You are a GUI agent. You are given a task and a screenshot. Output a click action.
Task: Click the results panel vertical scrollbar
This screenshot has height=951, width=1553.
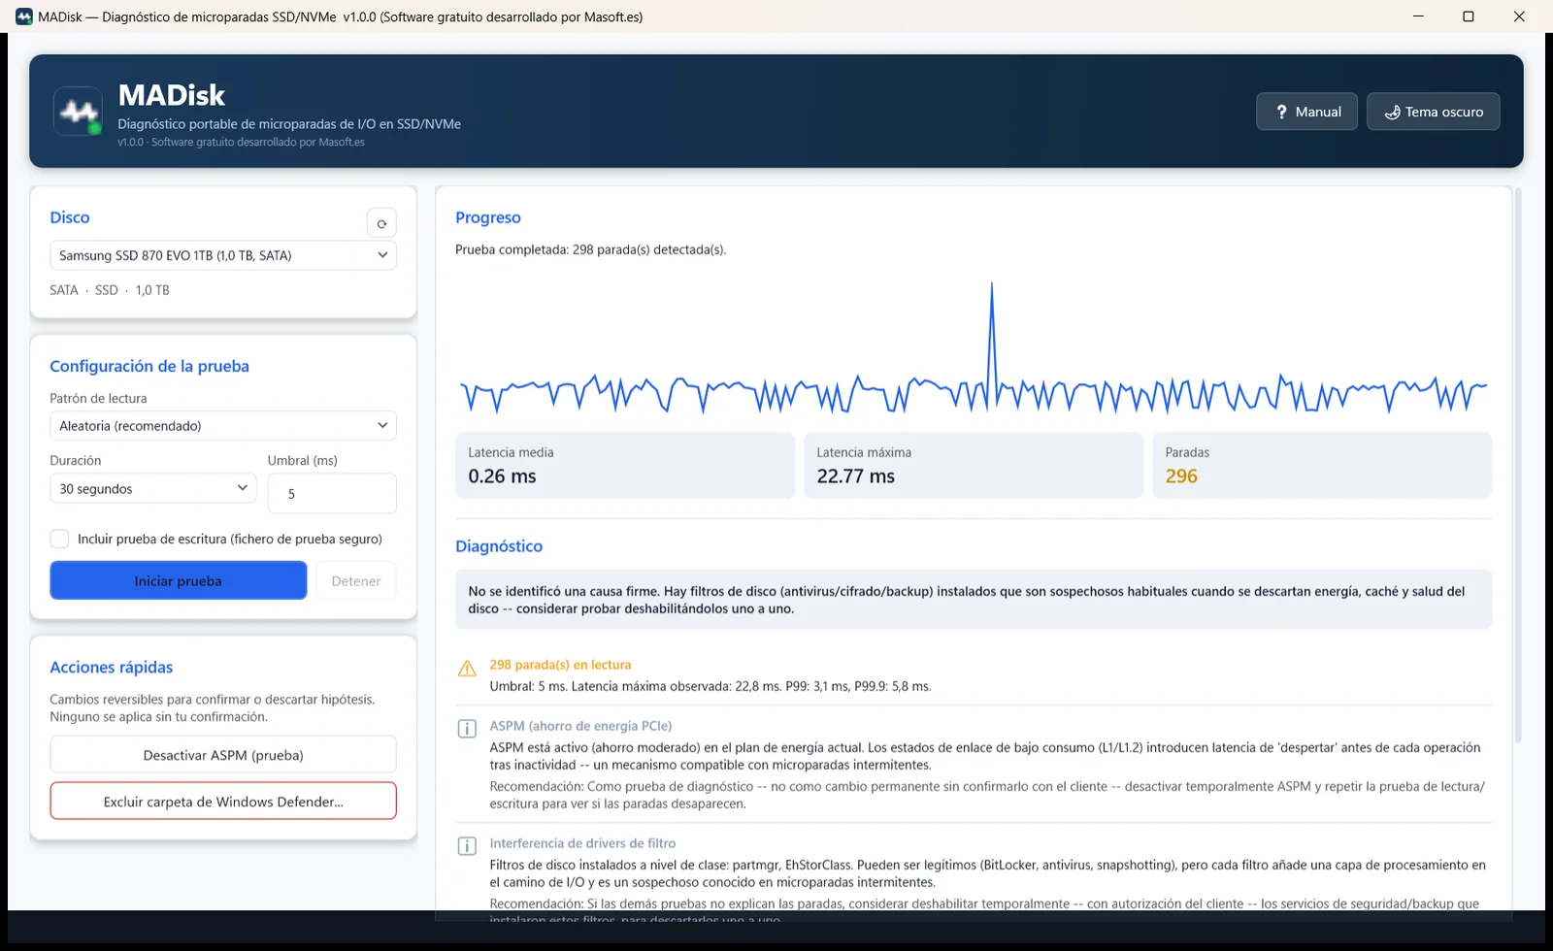1517,466
